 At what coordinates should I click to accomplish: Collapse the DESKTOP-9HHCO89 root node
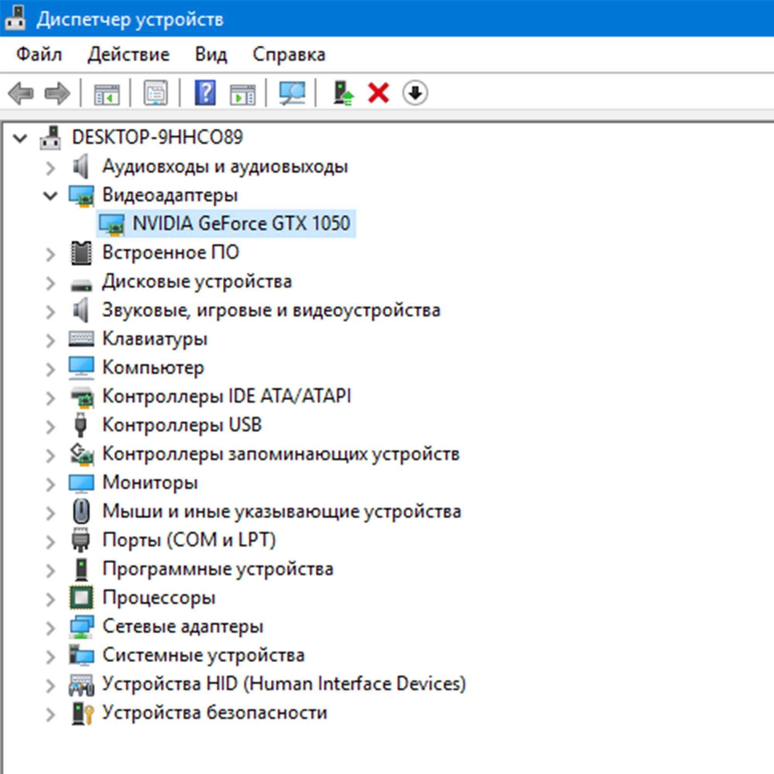pyautogui.click(x=20, y=138)
